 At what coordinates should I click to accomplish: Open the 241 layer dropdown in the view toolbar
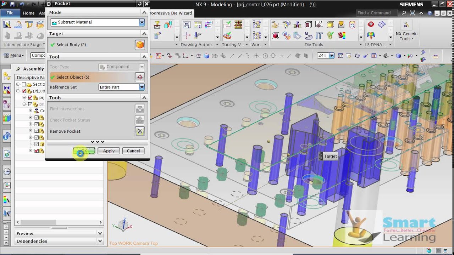click(332, 56)
